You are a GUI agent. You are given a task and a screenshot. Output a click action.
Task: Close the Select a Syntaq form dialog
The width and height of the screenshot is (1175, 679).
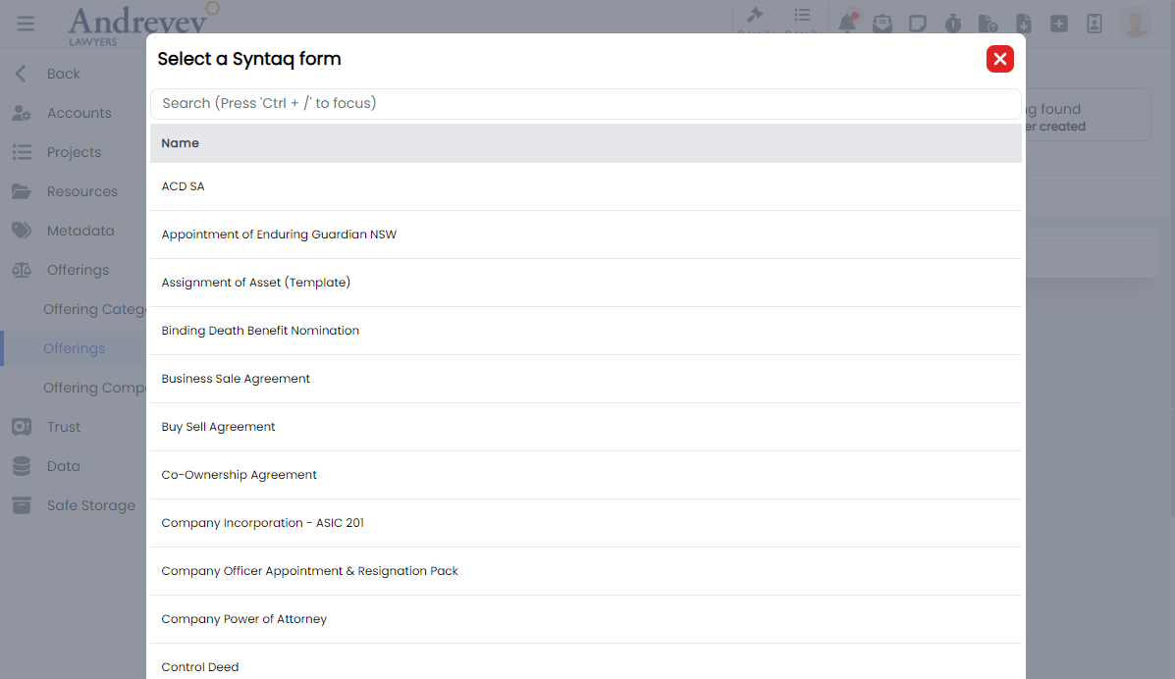pyautogui.click(x=999, y=59)
